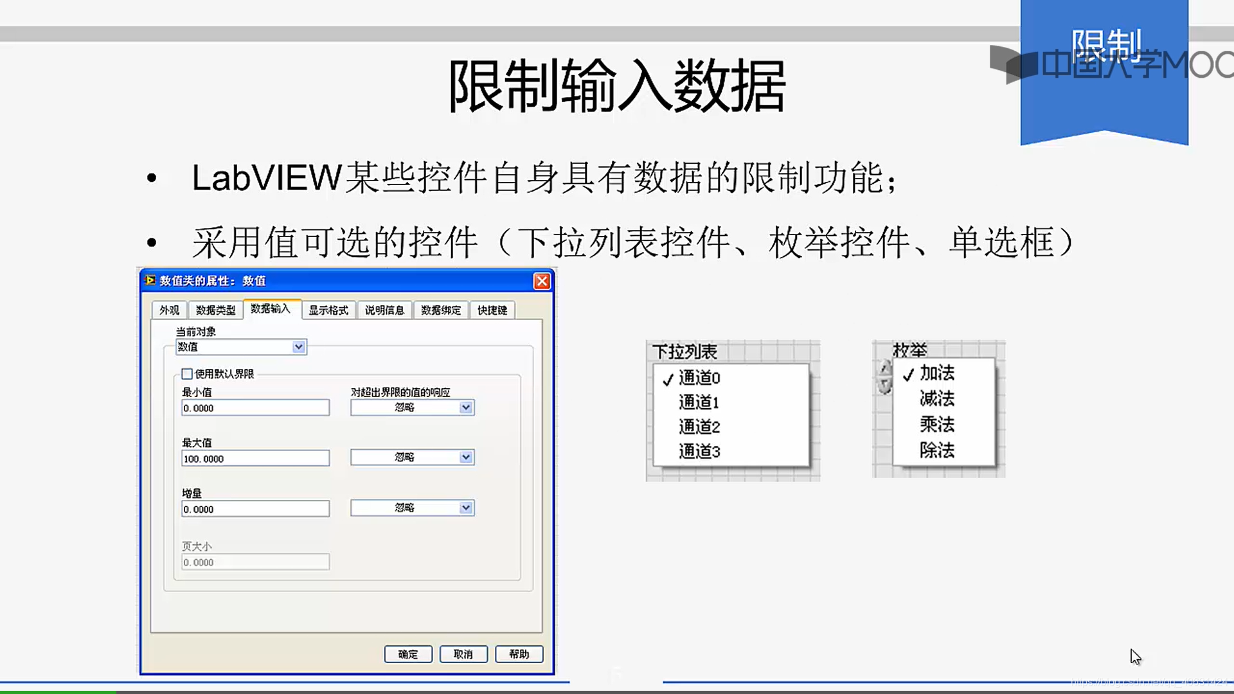Choose 乘法 in the 枚举 list
1234x694 pixels.
(x=943, y=424)
